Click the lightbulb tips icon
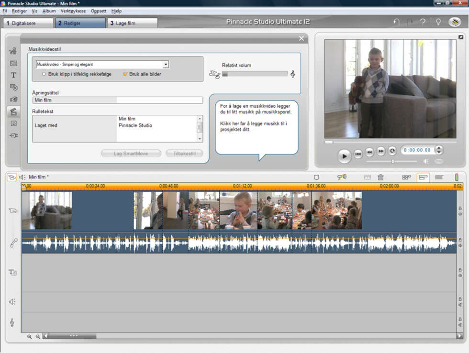 point(438,22)
